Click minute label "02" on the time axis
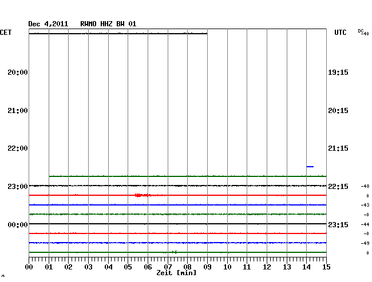The width and height of the screenshot is (372, 282). pos(68,267)
